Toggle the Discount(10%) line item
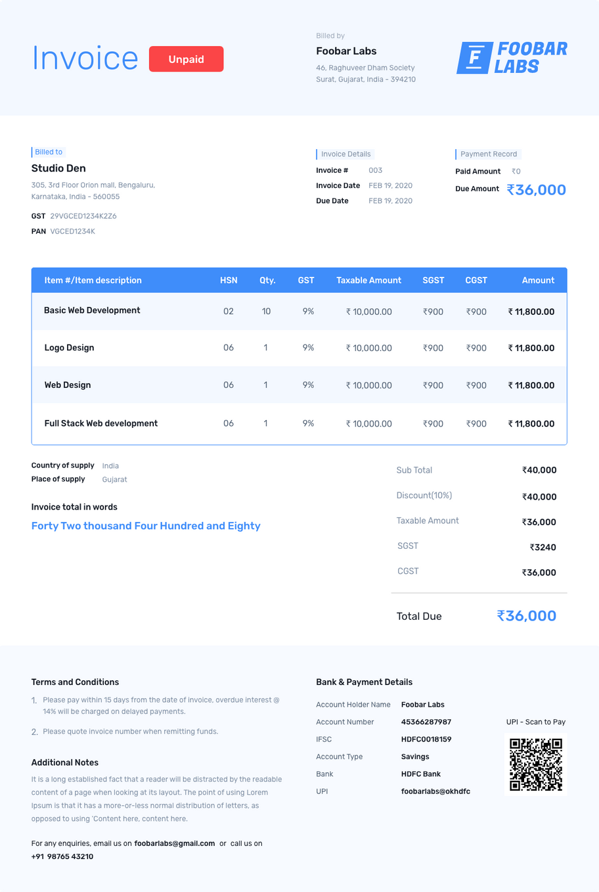This screenshot has width=599, height=892. tap(426, 496)
